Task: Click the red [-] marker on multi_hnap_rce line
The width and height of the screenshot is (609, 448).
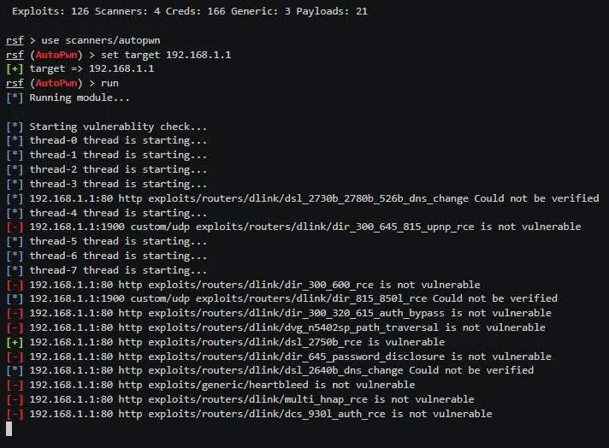Action: click(15, 399)
